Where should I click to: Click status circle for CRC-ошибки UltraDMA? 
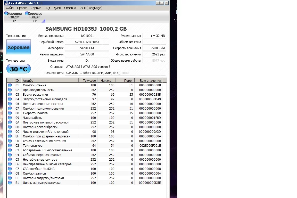coord(10,169)
